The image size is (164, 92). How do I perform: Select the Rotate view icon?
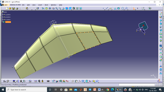click(53, 8)
